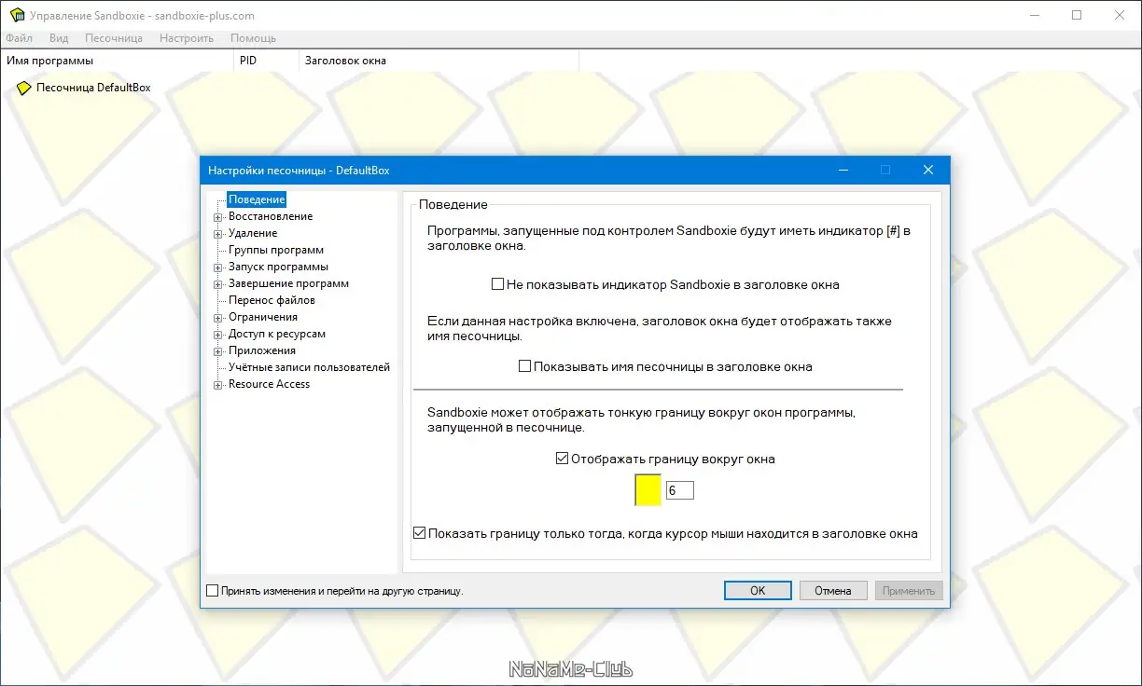1142x686 pixels.
Task: Open the Песочница menu
Action: 114,38
